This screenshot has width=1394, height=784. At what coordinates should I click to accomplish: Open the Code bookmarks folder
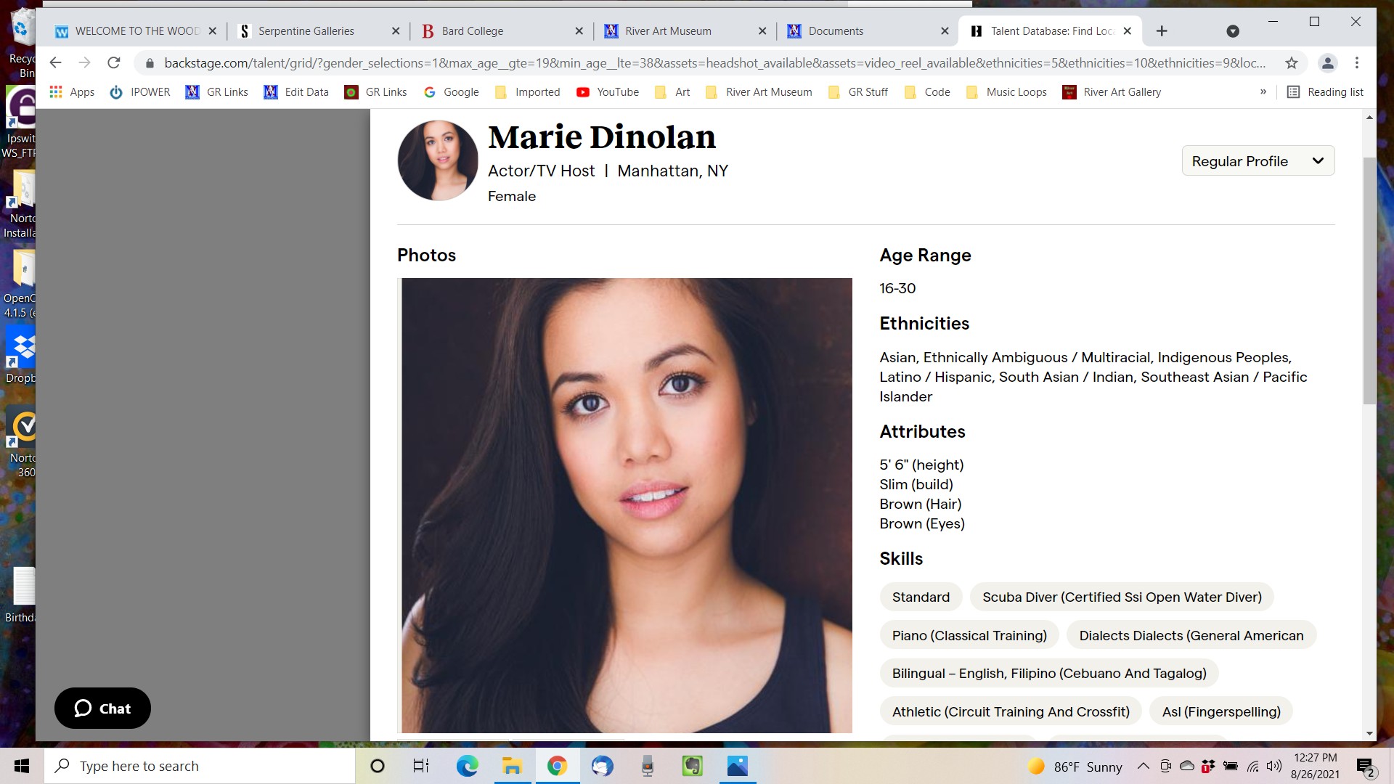coord(927,92)
